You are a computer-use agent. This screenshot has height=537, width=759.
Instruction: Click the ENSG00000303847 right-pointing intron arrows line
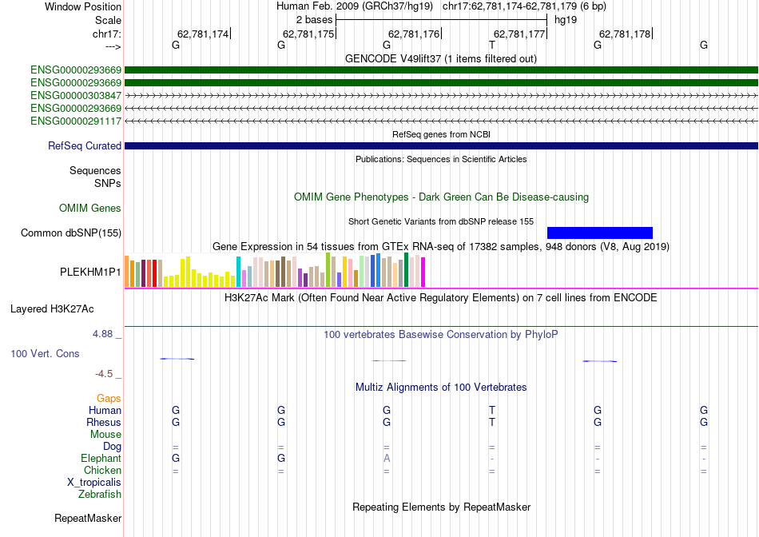click(442, 95)
